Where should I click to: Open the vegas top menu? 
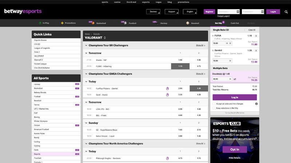click(158, 2)
